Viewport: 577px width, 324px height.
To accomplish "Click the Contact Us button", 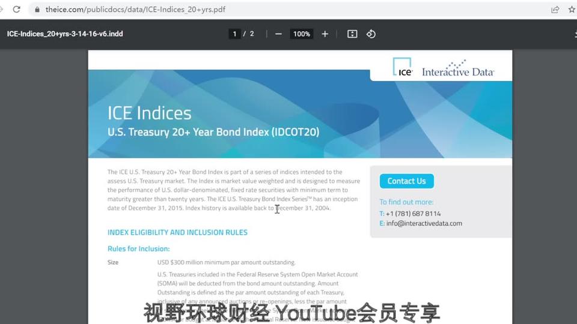I will [x=407, y=181].
